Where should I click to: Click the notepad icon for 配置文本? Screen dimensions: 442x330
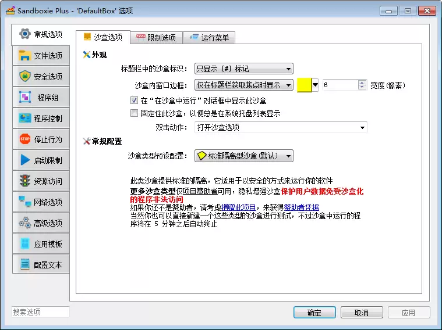click(25, 264)
